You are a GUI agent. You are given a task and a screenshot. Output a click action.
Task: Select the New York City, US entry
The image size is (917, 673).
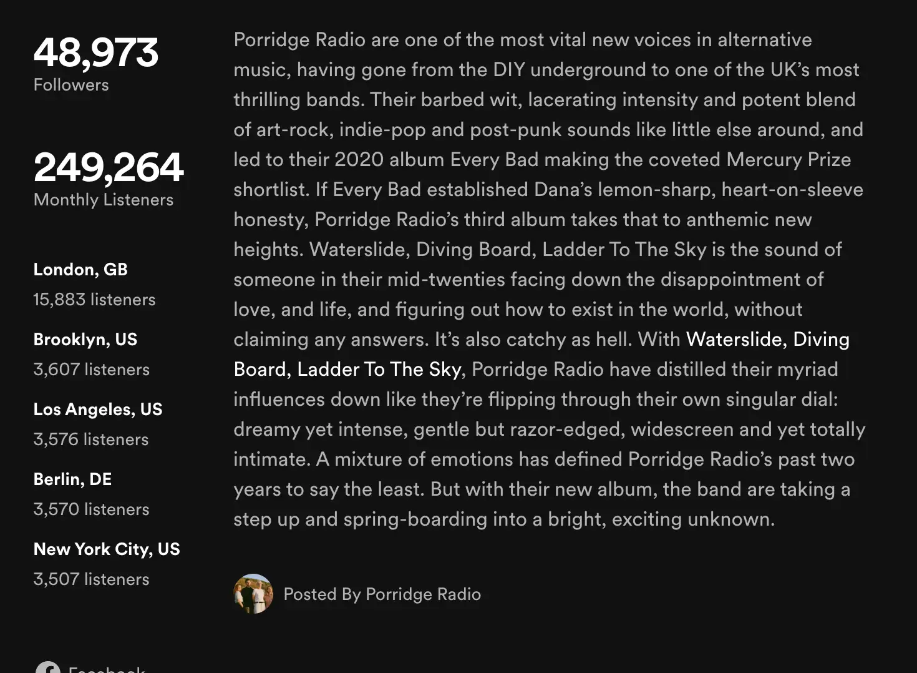click(x=107, y=549)
